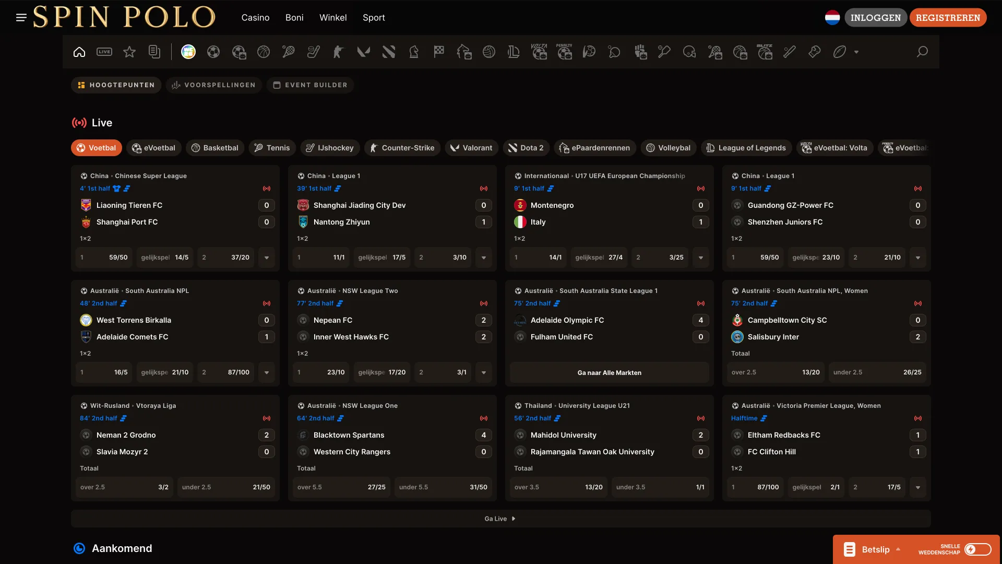This screenshot has height=564, width=1002.
Task: Open the coupons document icon in sports toolbar
Action: click(154, 52)
